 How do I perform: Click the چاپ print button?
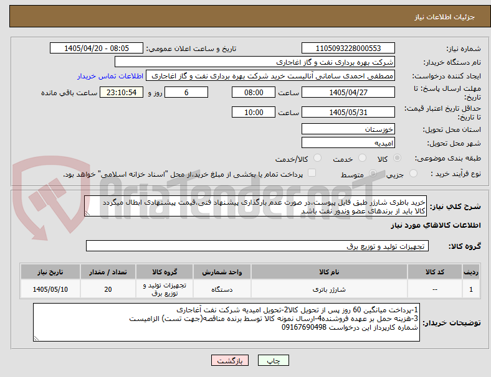[x=274, y=360]
